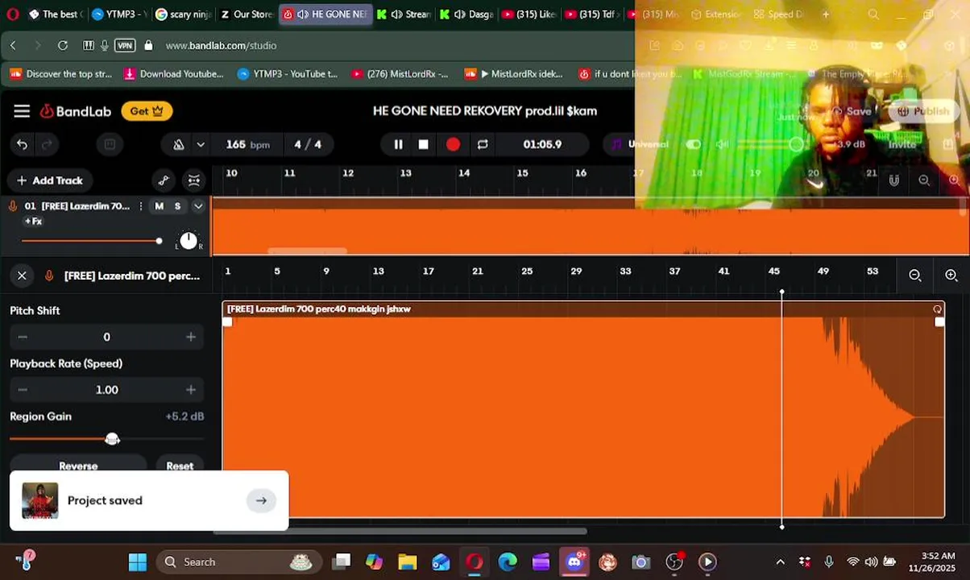Click the taskbar Search box
The height and width of the screenshot is (580, 970).
coord(239,562)
